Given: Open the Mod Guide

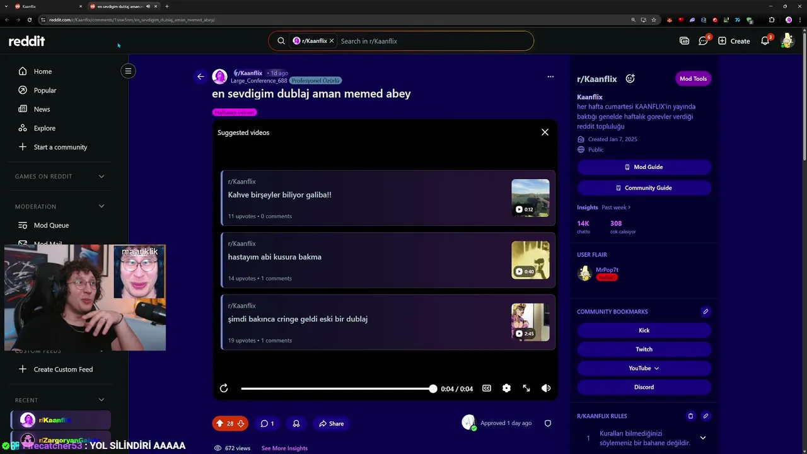Looking at the screenshot, I should tap(644, 167).
